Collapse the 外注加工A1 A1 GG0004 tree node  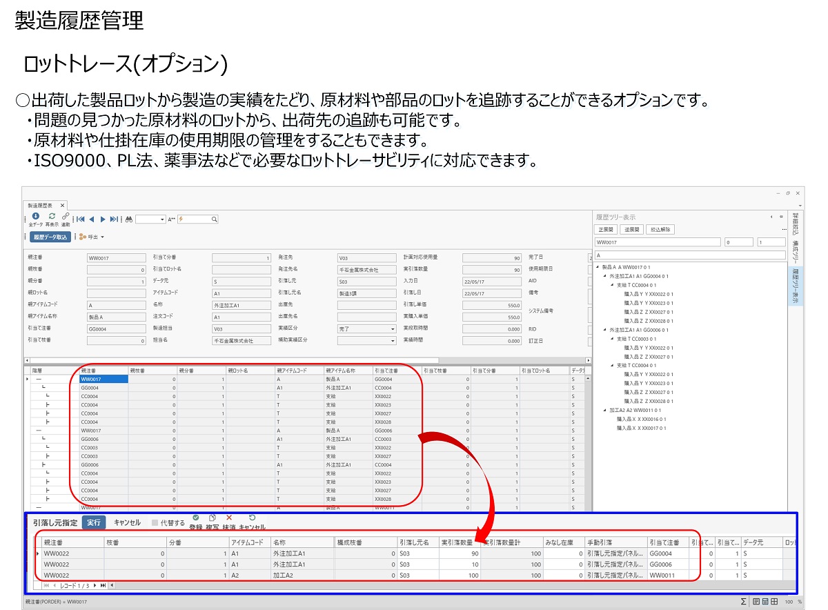pos(604,276)
